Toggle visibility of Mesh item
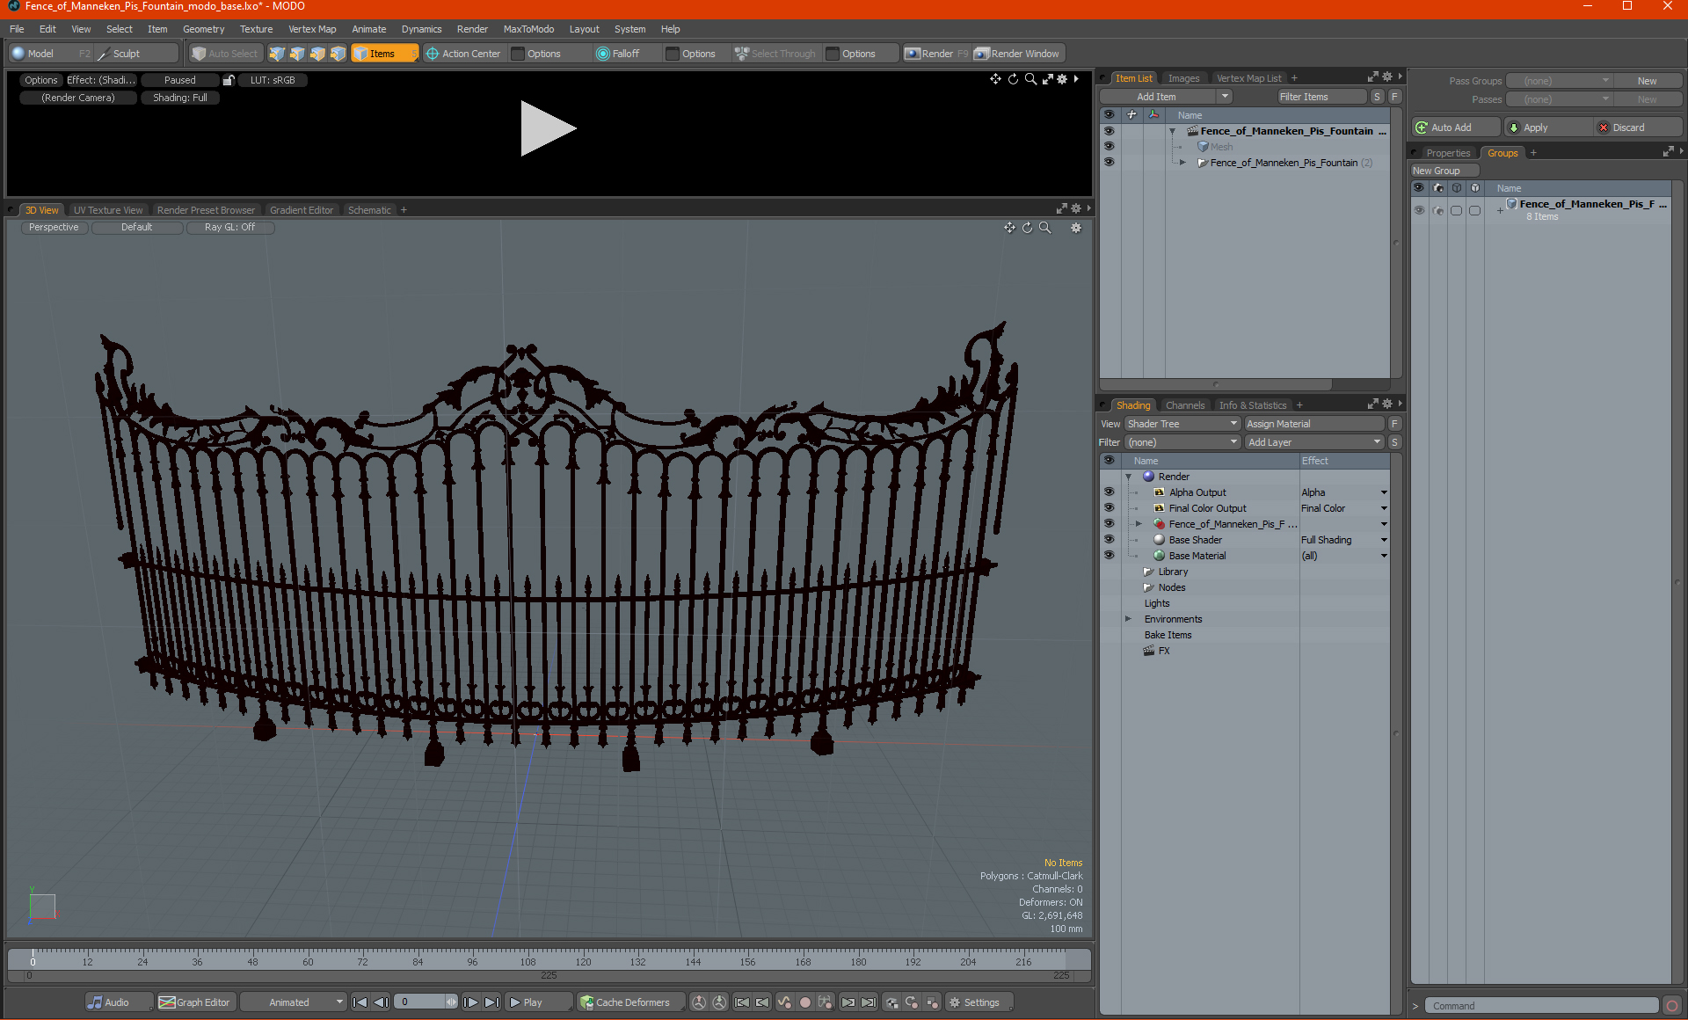 click(1109, 146)
